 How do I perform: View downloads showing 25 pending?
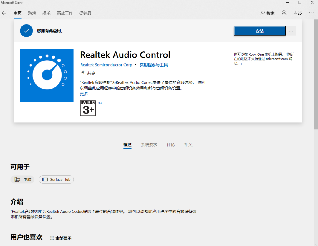point(297,13)
